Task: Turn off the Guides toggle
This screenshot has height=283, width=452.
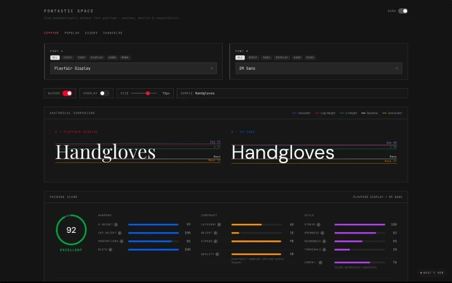Action: (67, 93)
